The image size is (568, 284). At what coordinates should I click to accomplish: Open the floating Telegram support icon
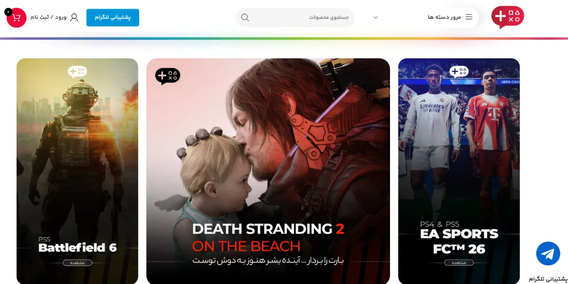point(548,253)
